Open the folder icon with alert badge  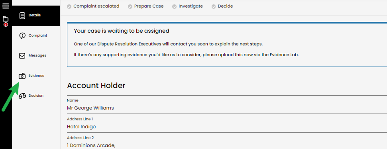coord(6,19)
